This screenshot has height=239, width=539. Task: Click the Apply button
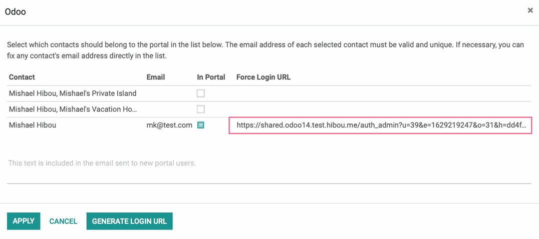tap(24, 221)
